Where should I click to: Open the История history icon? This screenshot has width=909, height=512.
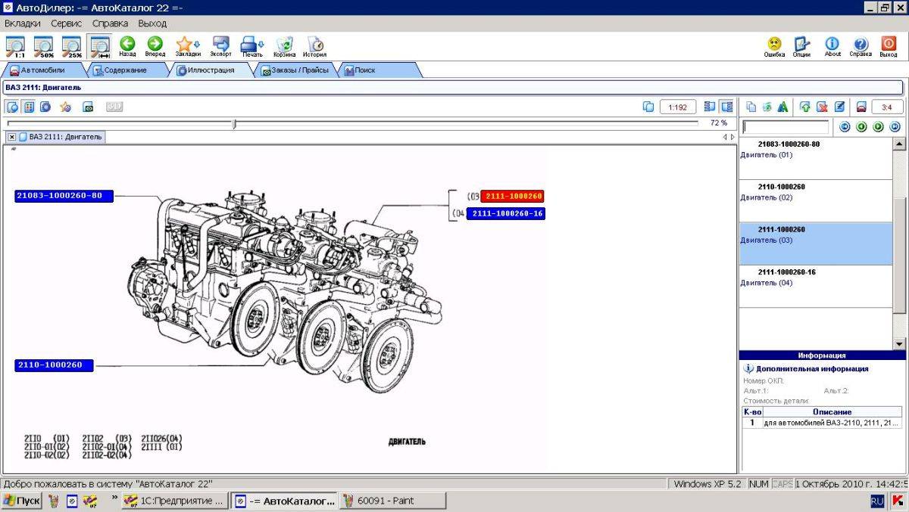315,44
